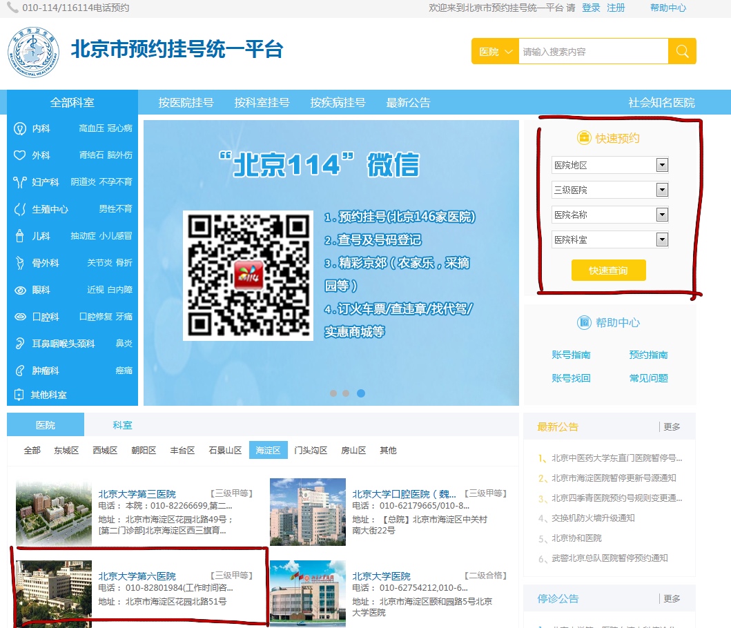Viewport: 731px width, 628px height.
Task: Click the 耳鼻咽喉头颈科 ear icon
Action: coord(19,344)
